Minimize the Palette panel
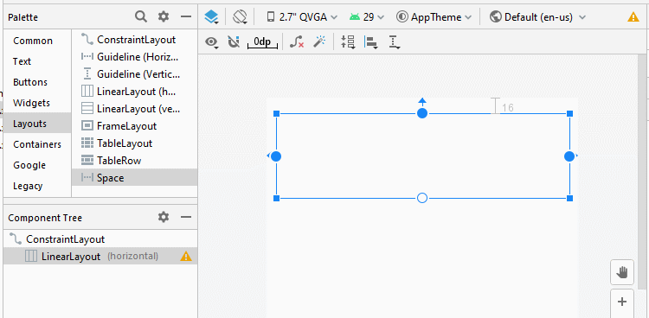This screenshot has width=649, height=318. click(x=186, y=16)
